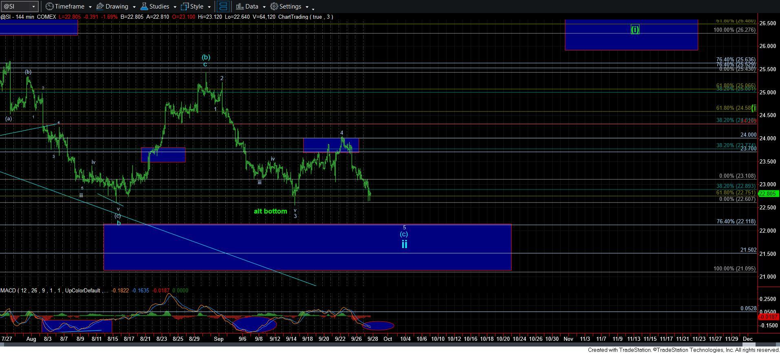Toggle the chart link/sync icon button
780x353 pixels.
(223, 7)
